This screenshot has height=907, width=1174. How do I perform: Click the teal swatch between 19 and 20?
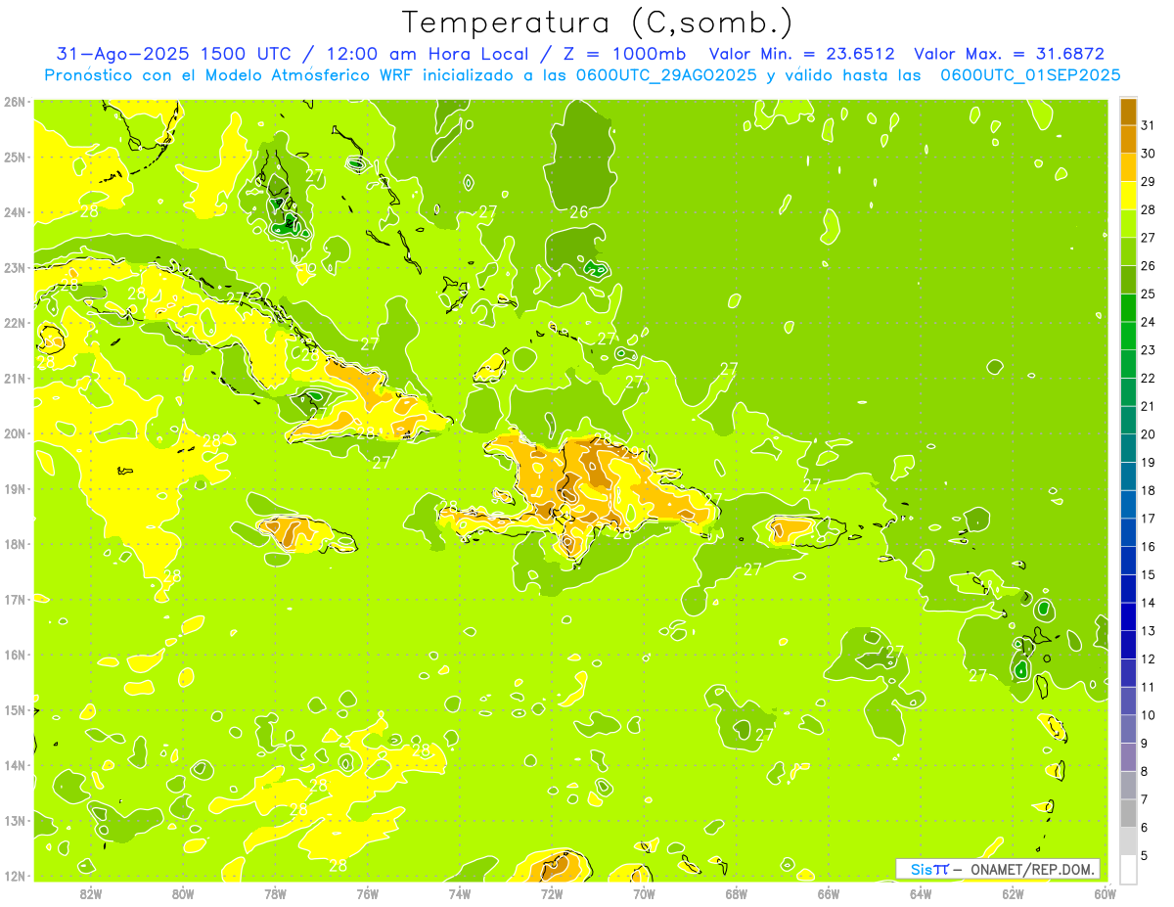(x=1128, y=448)
